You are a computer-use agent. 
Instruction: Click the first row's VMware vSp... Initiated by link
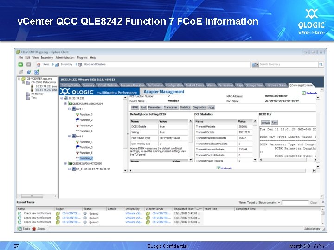(x=134, y=213)
